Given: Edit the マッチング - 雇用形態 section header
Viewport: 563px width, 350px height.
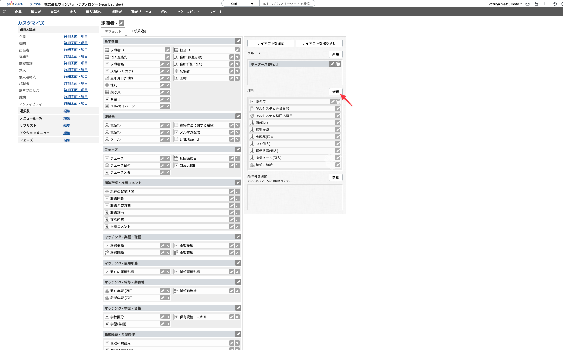Looking at the screenshot, I should (238, 263).
